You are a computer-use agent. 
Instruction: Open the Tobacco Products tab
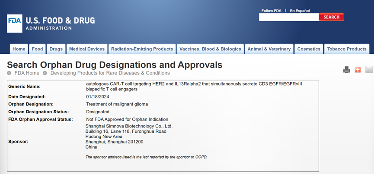pyautogui.click(x=347, y=49)
